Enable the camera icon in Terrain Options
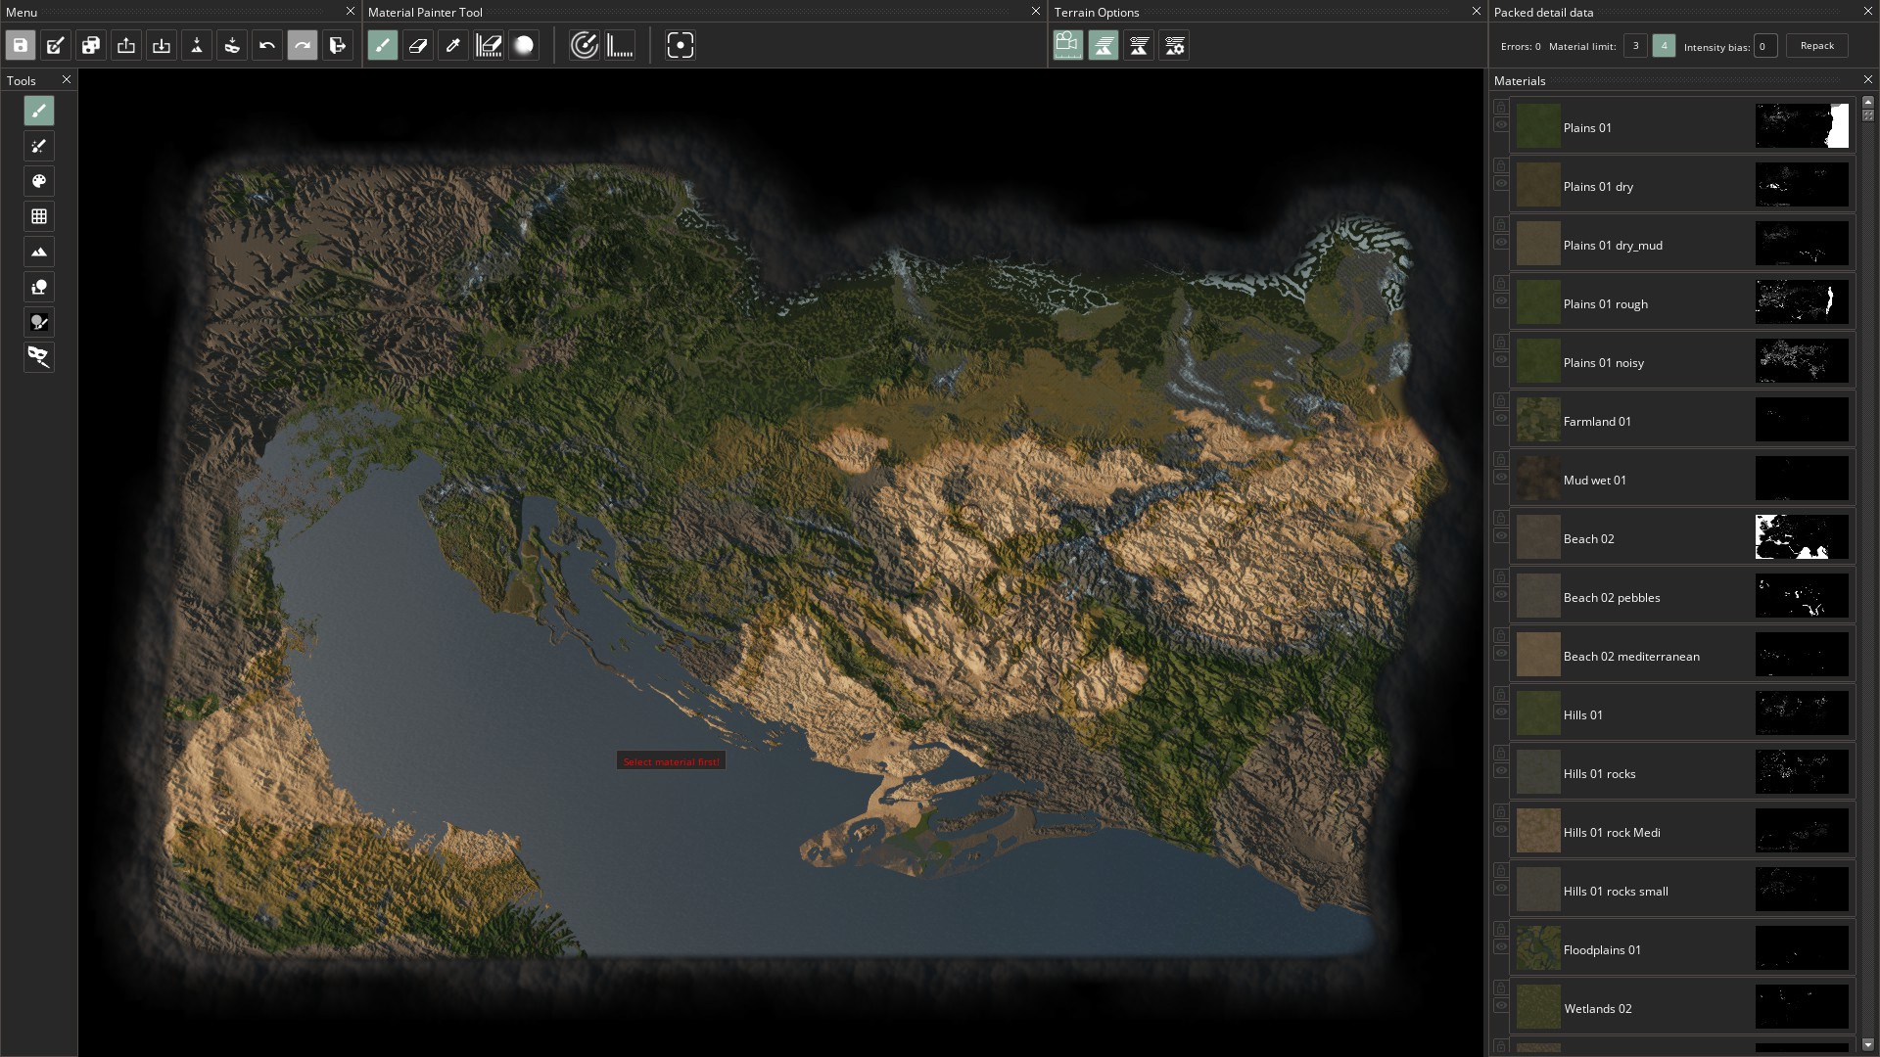This screenshot has width=1880, height=1057. click(1067, 45)
